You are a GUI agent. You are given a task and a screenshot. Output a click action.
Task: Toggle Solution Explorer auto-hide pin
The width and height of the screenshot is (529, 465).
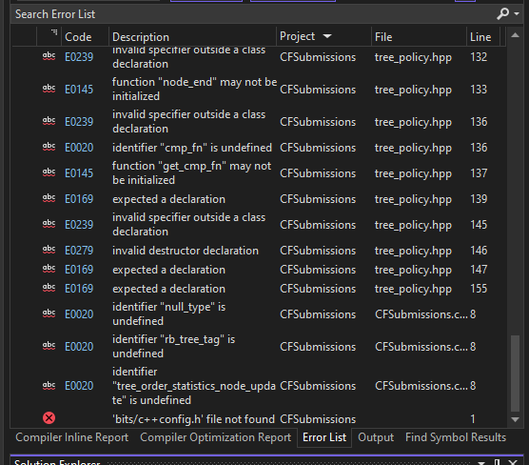[x=497, y=462]
